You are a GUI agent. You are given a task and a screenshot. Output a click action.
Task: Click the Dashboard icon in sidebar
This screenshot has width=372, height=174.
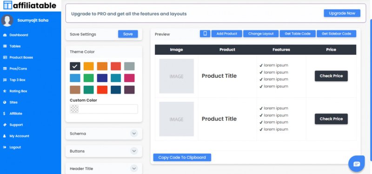pos(5,35)
